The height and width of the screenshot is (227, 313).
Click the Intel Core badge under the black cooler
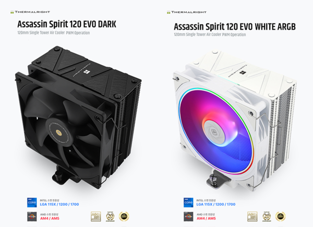[x=32, y=202]
